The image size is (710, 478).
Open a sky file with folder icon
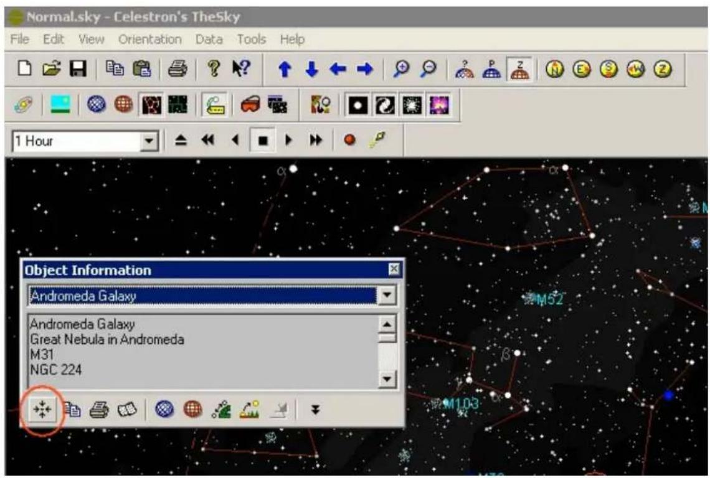[x=51, y=69]
